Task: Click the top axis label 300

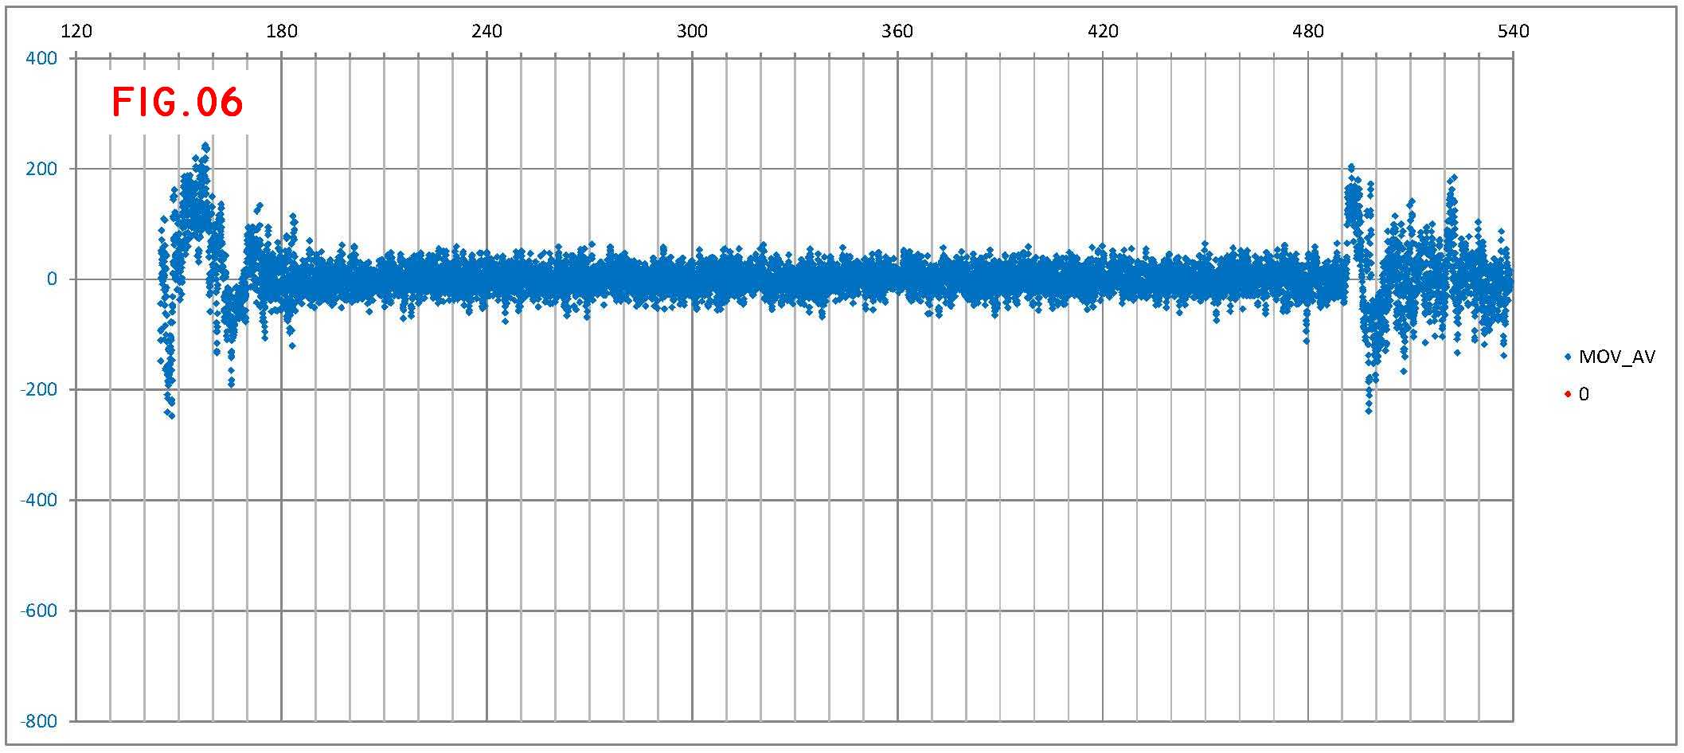Action: [x=692, y=31]
